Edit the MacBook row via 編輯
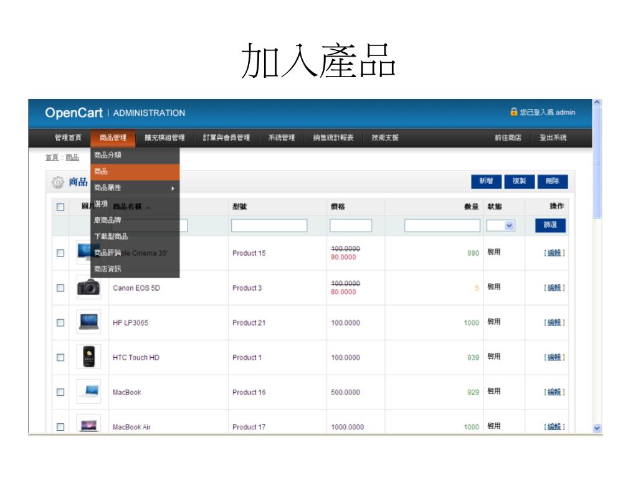638x478 pixels. (554, 392)
